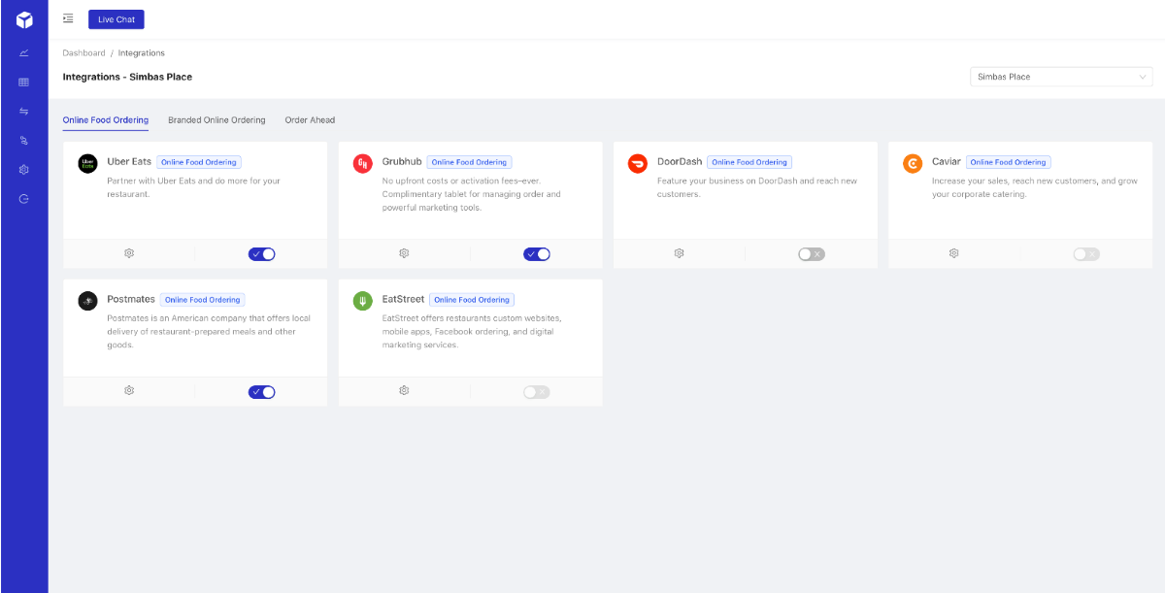The image size is (1165, 593).
Task: Open Uber Eats settings gear
Action: [129, 253]
